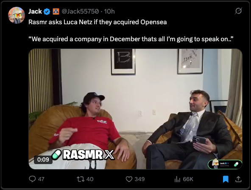Click the 0:09 video duration badge

[x=43, y=159]
